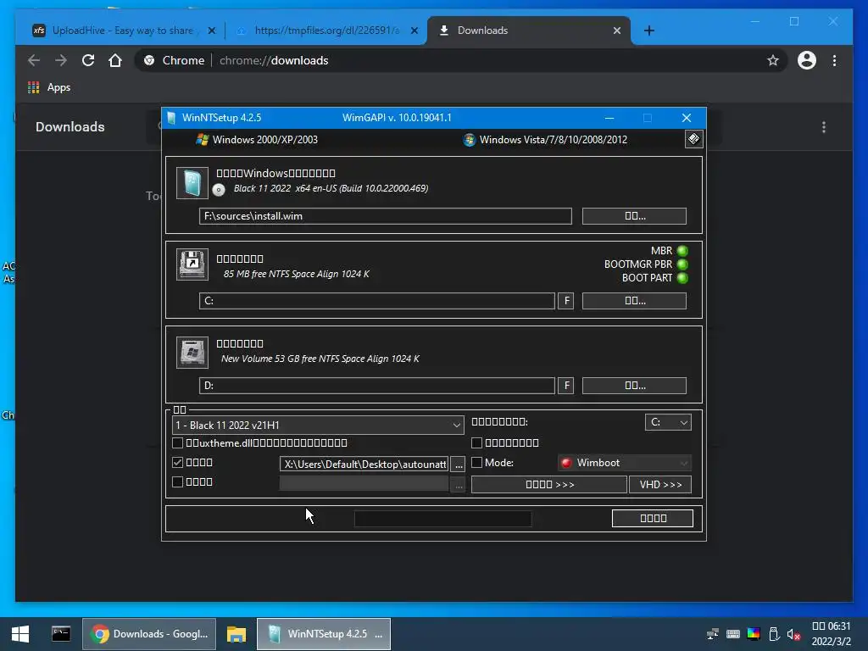Click the Chrome home button
Viewport: 868px width, 651px height.
tap(115, 60)
